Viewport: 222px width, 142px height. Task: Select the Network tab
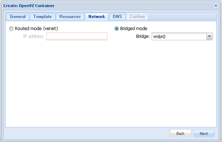tap(97, 17)
